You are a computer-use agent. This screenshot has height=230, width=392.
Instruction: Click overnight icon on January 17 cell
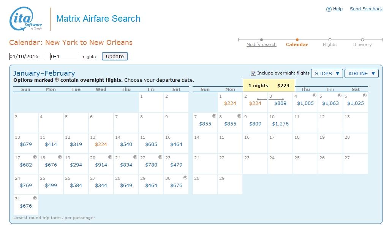(x=35, y=157)
